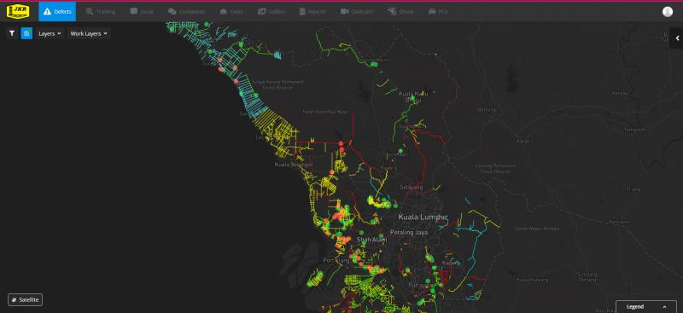The height and width of the screenshot is (313, 683).
Task: Click the Selayang map label
Action: click(x=412, y=187)
